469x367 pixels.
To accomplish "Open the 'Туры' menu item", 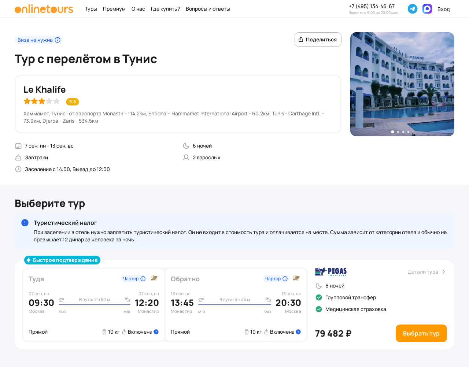I will (91, 9).
